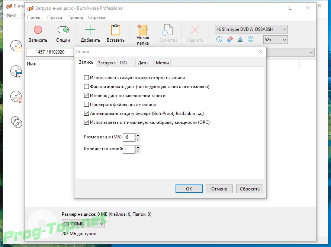Screen dimensions: 331x247
Task: Click the copies count field showing 1
Action: (129, 149)
